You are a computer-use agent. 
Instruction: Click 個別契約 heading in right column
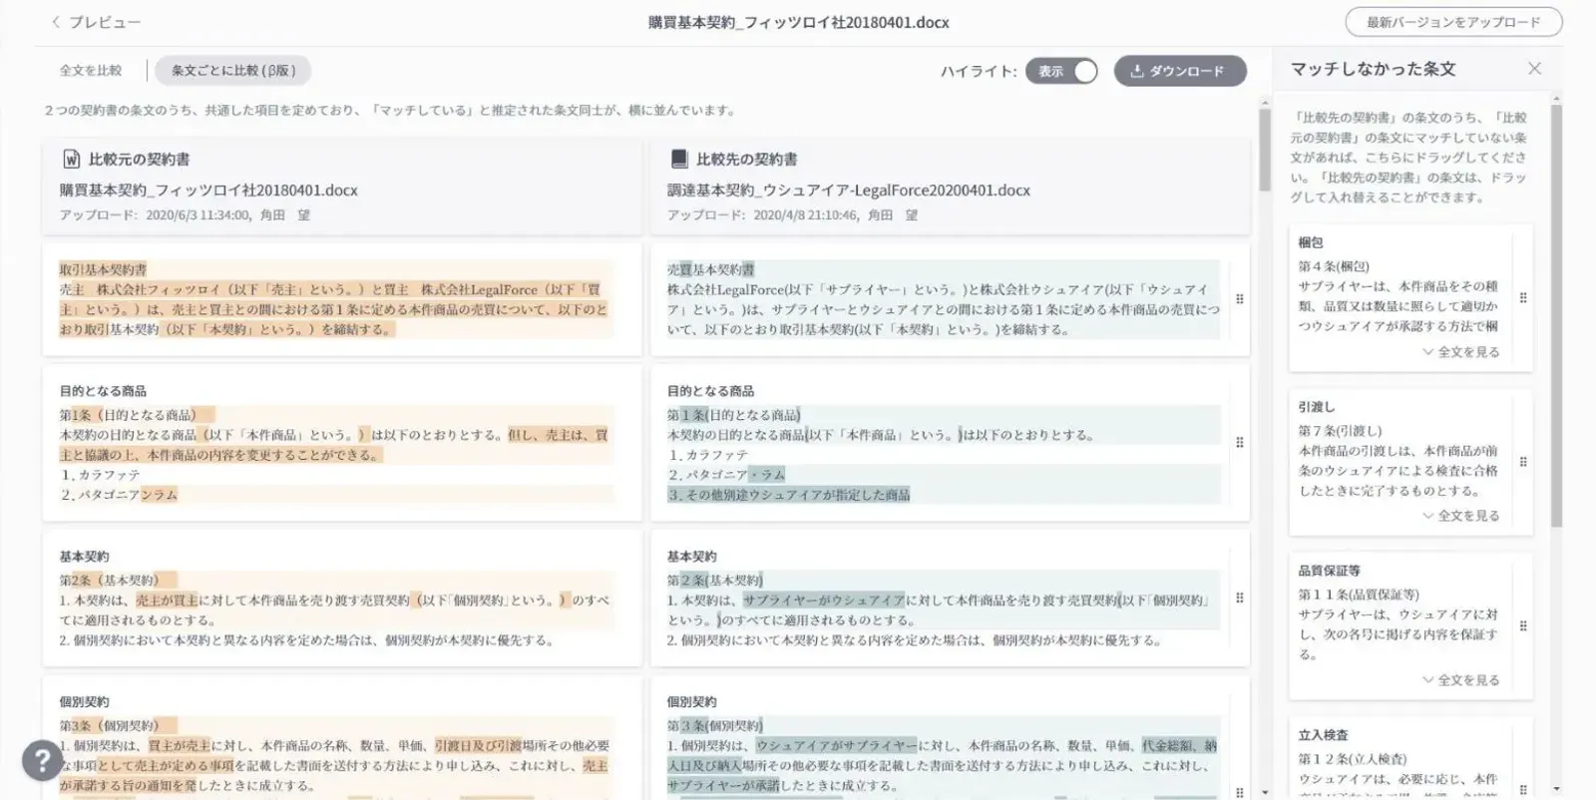[691, 702]
